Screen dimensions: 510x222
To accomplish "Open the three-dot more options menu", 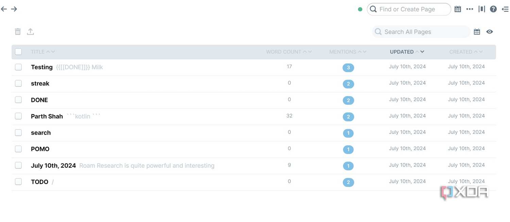I will click(470, 9).
